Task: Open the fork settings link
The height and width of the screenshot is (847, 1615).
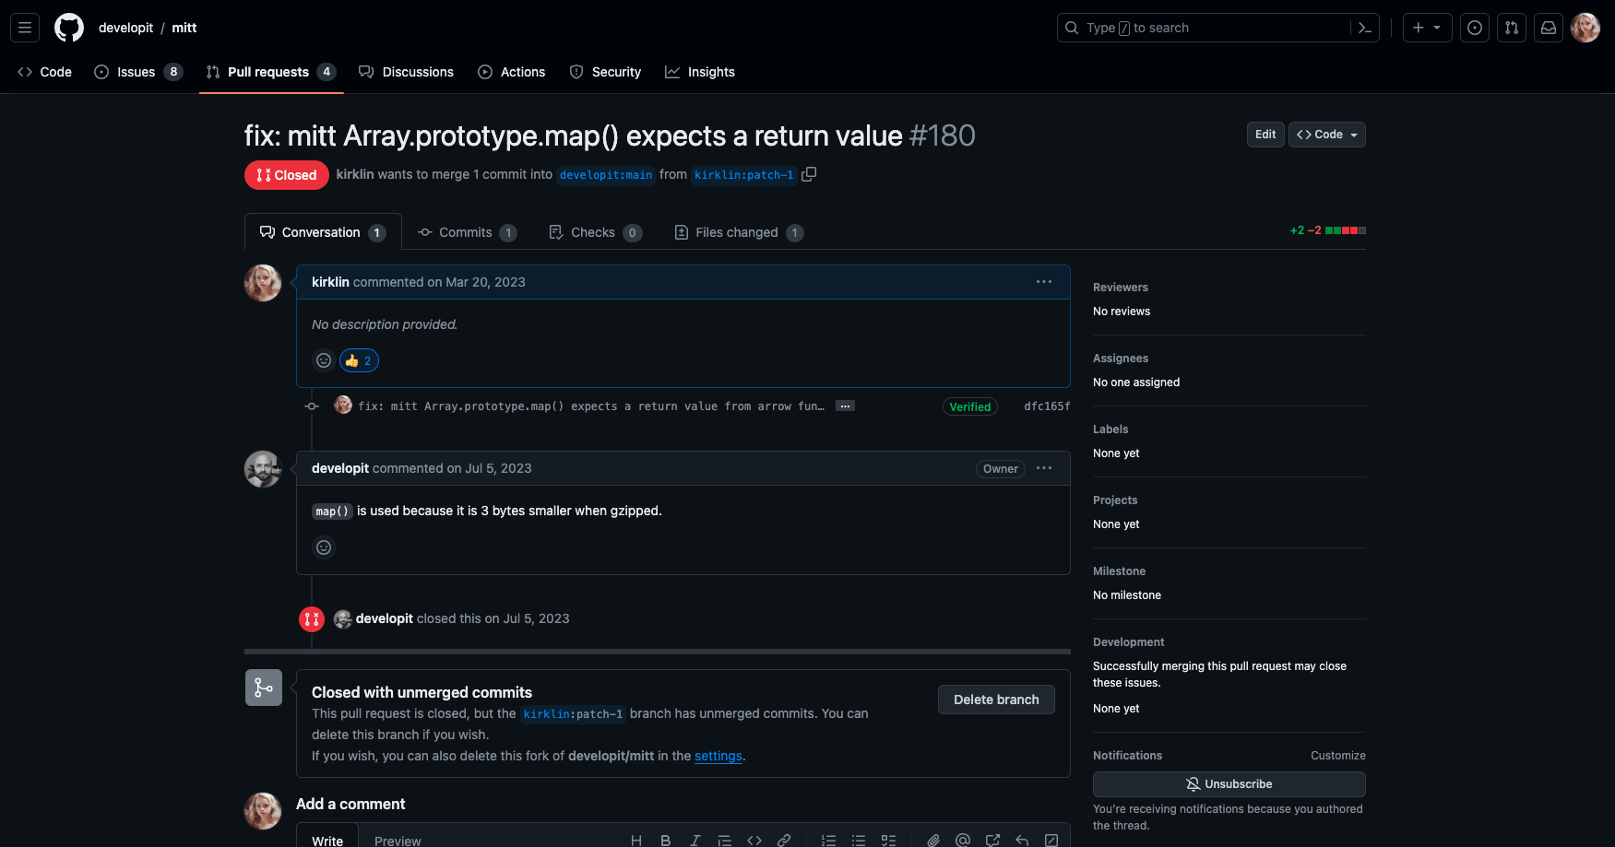Action: [x=718, y=756]
